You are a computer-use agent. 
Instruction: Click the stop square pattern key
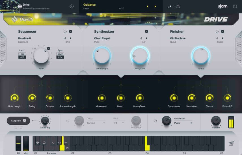[67, 148]
